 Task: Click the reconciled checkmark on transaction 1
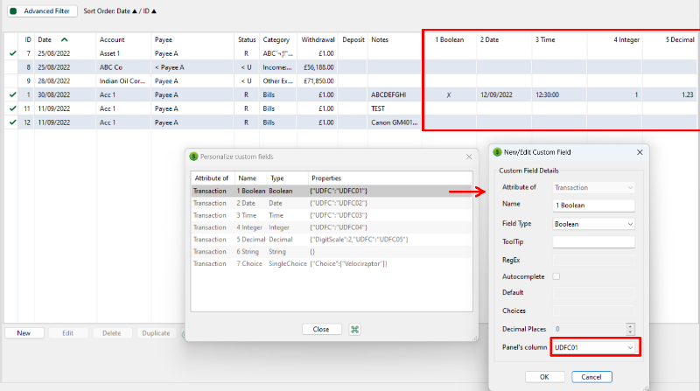click(x=13, y=94)
